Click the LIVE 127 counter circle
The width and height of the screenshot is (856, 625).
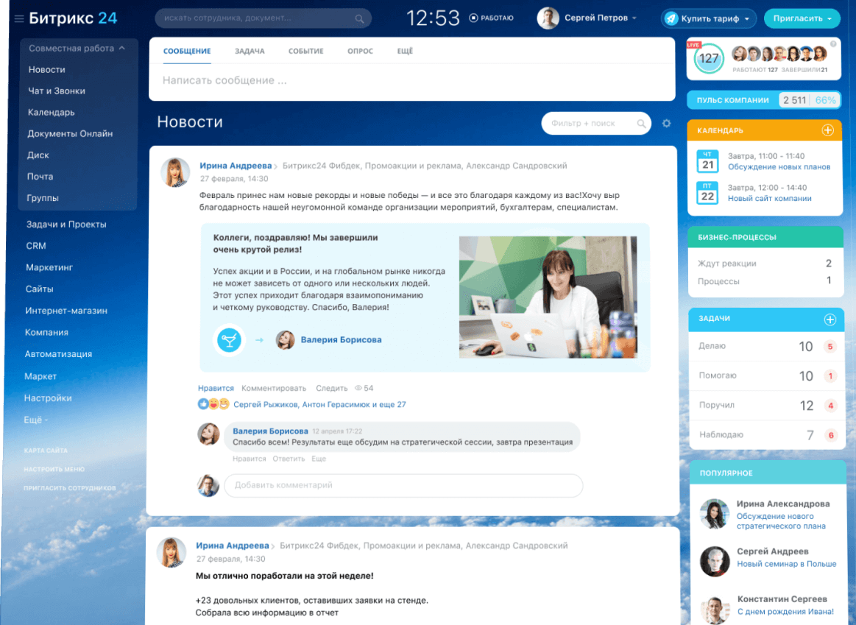[x=709, y=58]
